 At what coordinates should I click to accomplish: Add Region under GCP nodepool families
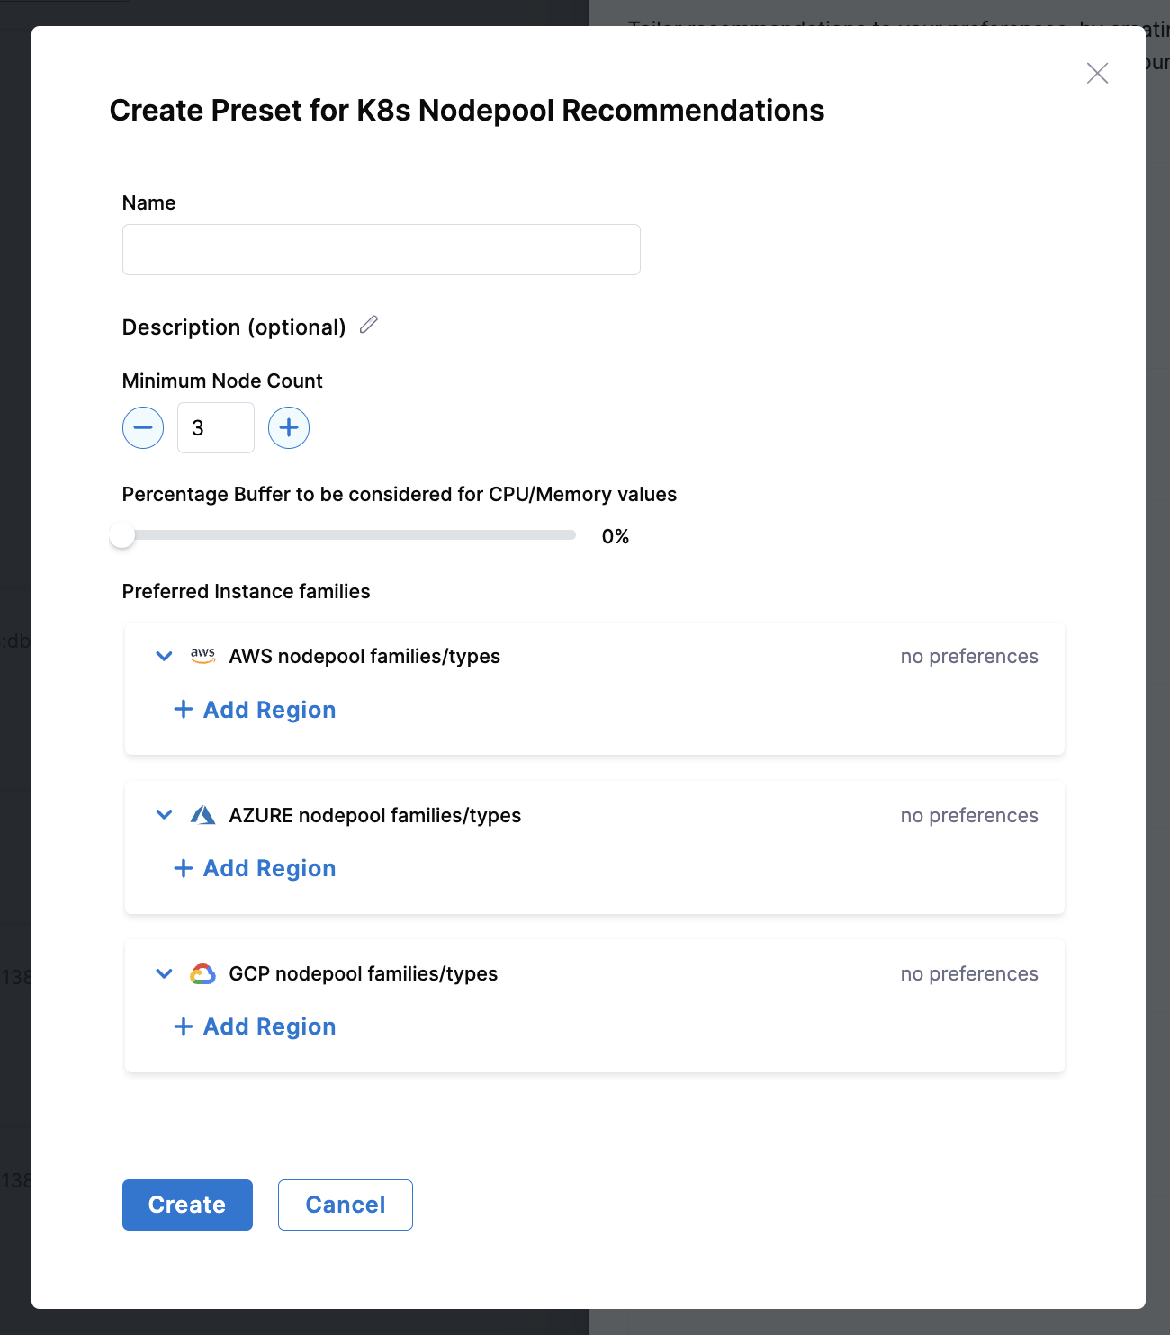[x=256, y=1026]
